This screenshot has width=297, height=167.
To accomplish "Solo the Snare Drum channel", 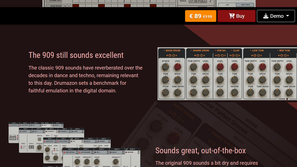I will [x=201, y=56].
